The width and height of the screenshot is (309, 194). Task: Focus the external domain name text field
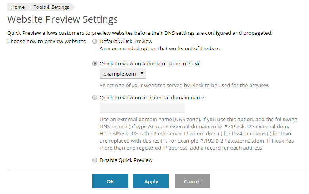(142, 108)
